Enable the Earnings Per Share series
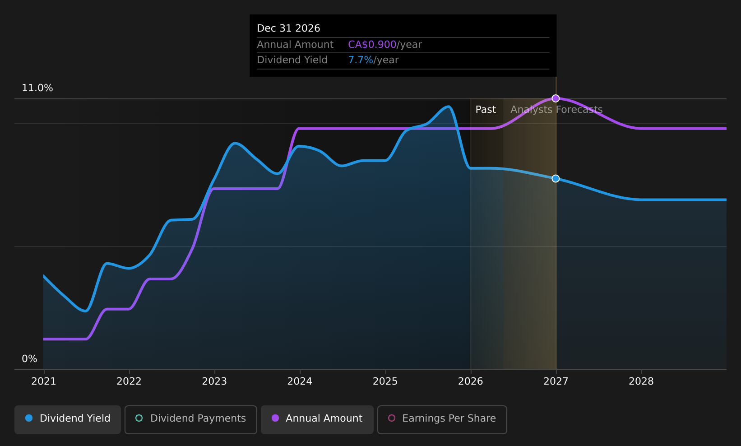Screen dimensions: 741x446 [x=442, y=419]
